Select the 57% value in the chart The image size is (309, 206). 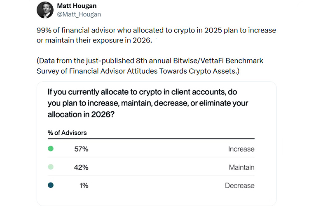tap(81, 149)
